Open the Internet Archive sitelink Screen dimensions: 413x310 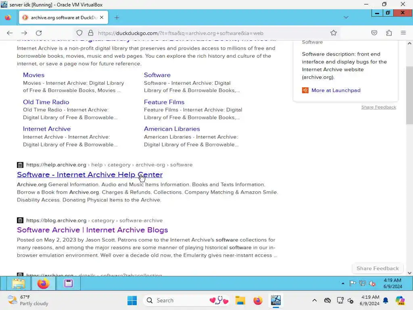(x=47, y=129)
